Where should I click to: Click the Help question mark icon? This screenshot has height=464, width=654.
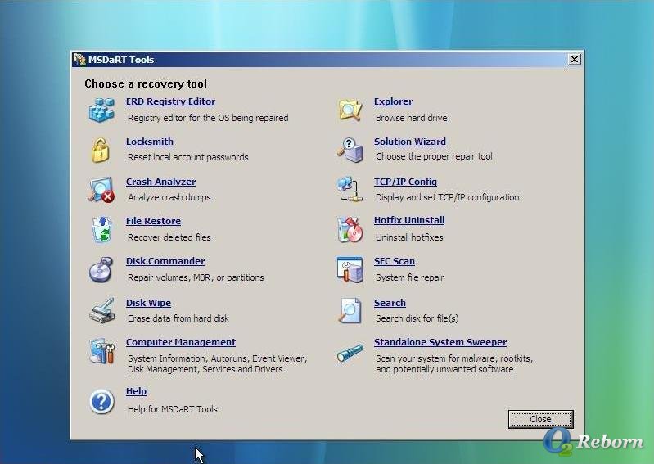click(101, 402)
